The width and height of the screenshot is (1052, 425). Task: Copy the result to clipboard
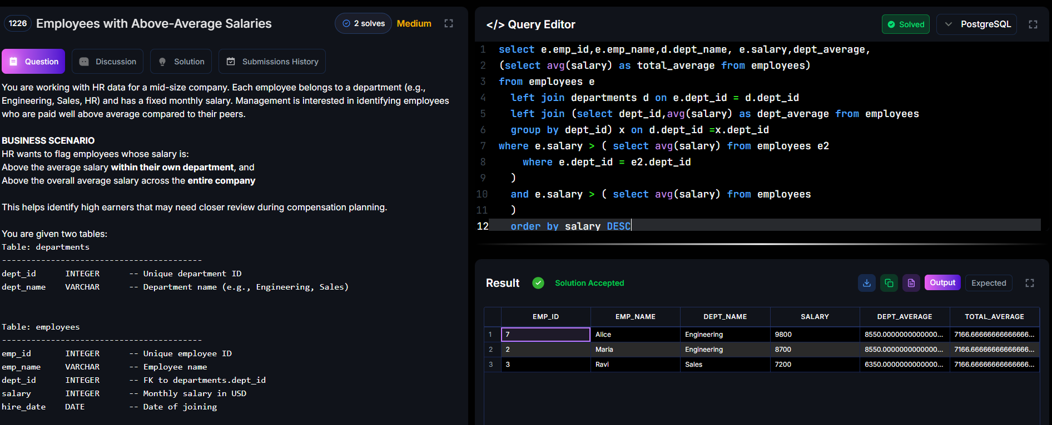[x=889, y=283]
